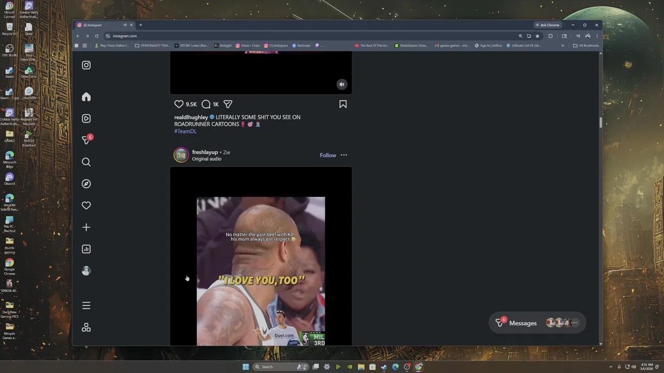The height and width of the screenshot is (373, 664).
Task: Open the #TeamDL hashtag
Action: (185, 131)
